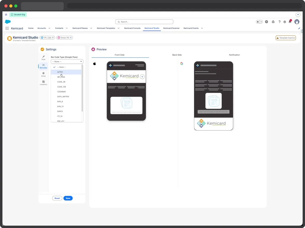Expand the Kemicard Passes nav chevron

point(91,28)
